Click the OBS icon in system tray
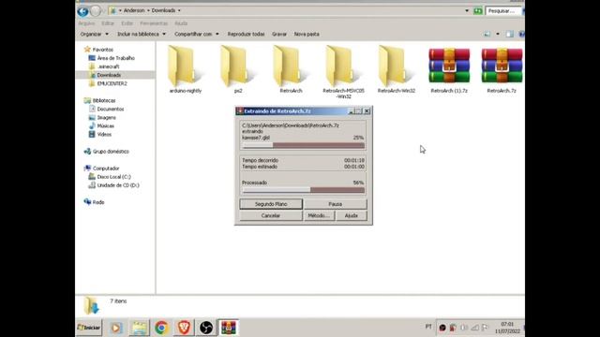Image resolution: width=600 pixels, height=337 pixels. point(442,328)
